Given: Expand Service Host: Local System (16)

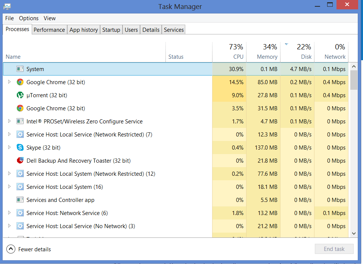Looking at the screenshot, I should click(x=9, y=186).
